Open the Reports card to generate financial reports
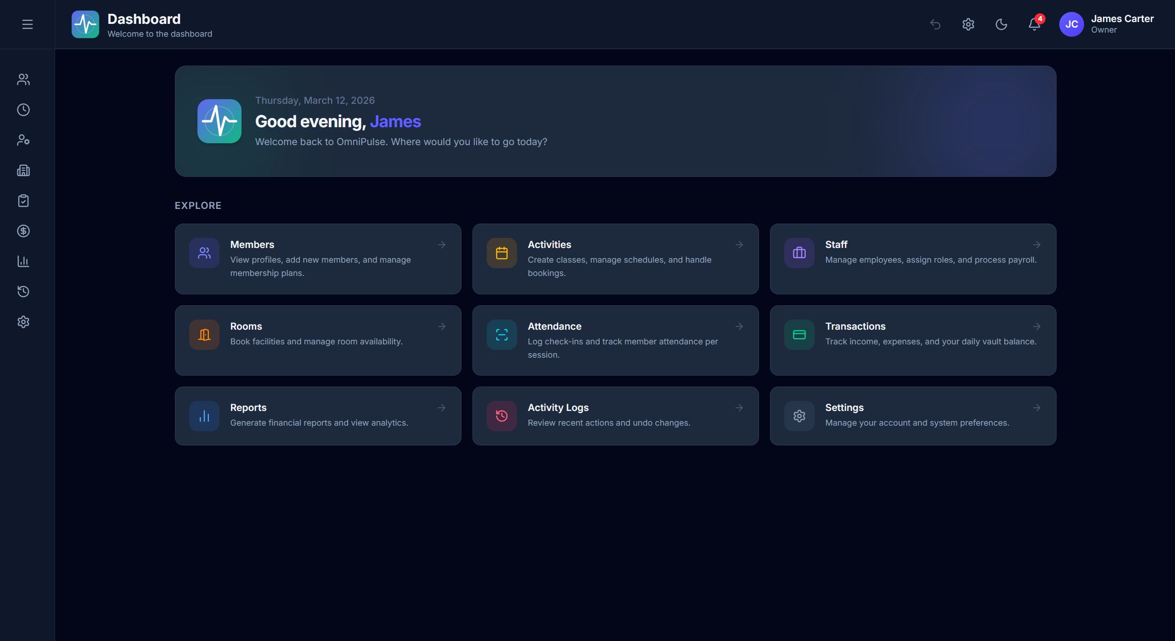Viewport: 1175px width, 641px height. click(317, 416)
